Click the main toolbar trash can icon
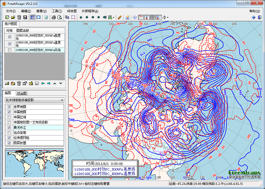Image resolution: width=265 pixels, height=189 pixels. pyautogui.click(x=19, y=17)
